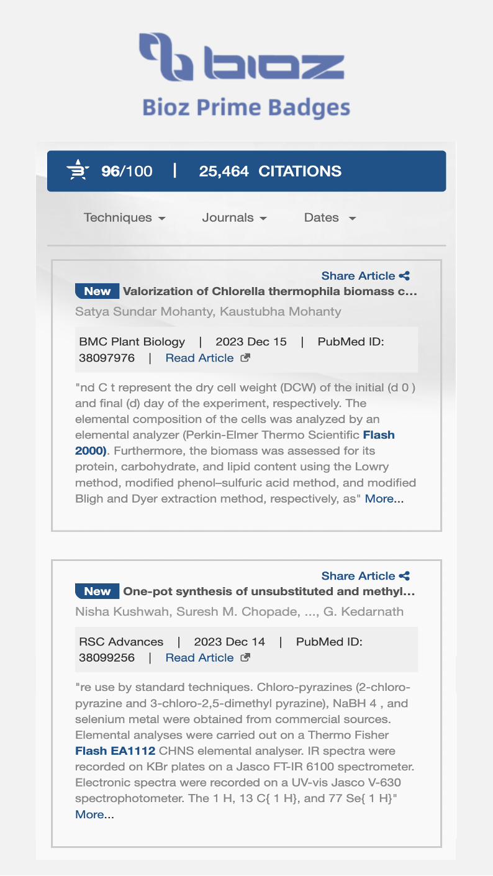Click share icon on the One-pot synthesis article
The image size is (493, 876).
[404, 576]
